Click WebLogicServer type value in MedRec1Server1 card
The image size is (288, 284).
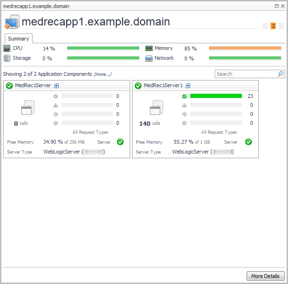(203, 152)
